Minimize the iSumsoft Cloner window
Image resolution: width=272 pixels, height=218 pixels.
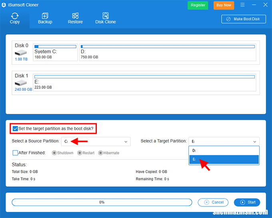[x=254, y=5]
